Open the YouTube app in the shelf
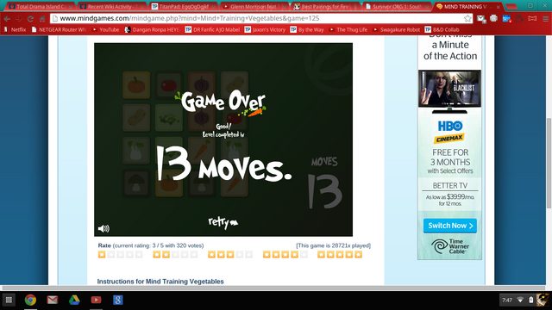The height and width of the screenshot is (310, 552). coord(96,300)
